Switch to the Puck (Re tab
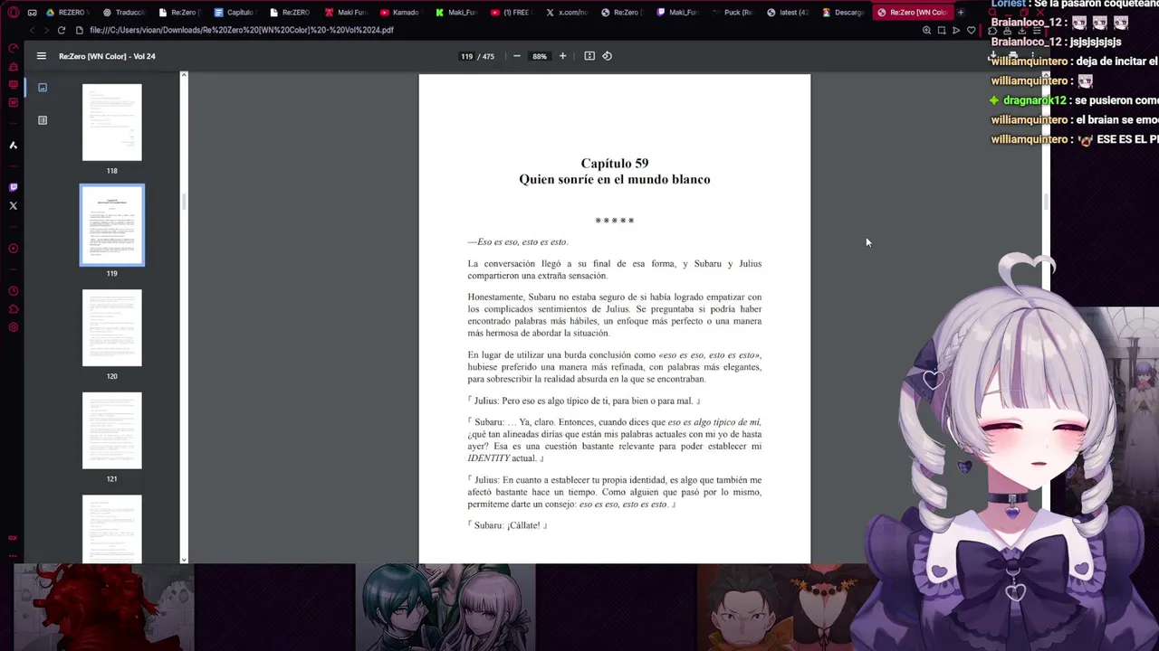The width and height of the screenshot is (1159, 651). coord(733,13)
